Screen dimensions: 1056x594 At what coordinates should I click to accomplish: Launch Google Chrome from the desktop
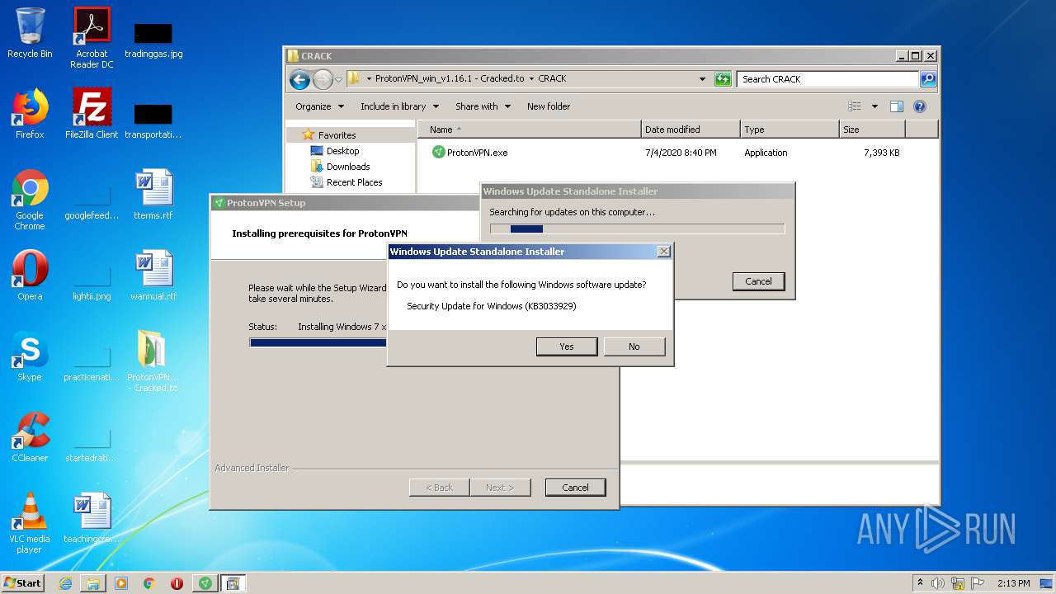[x=30, y=200]
